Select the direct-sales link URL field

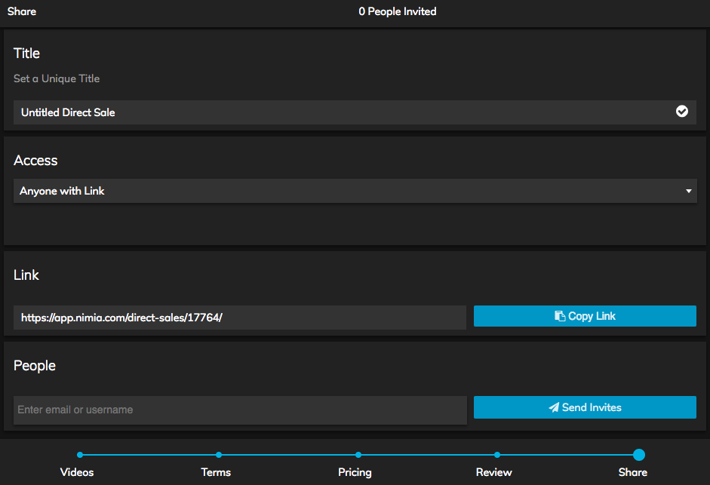[239, 318]
